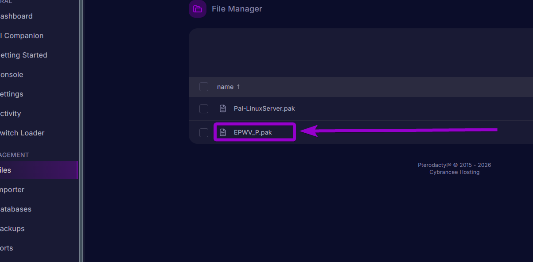The width and height of the screenshot is (533, 262).
Task: Click the EPWV_P.pak file name
Action: (x=253, y=132)
